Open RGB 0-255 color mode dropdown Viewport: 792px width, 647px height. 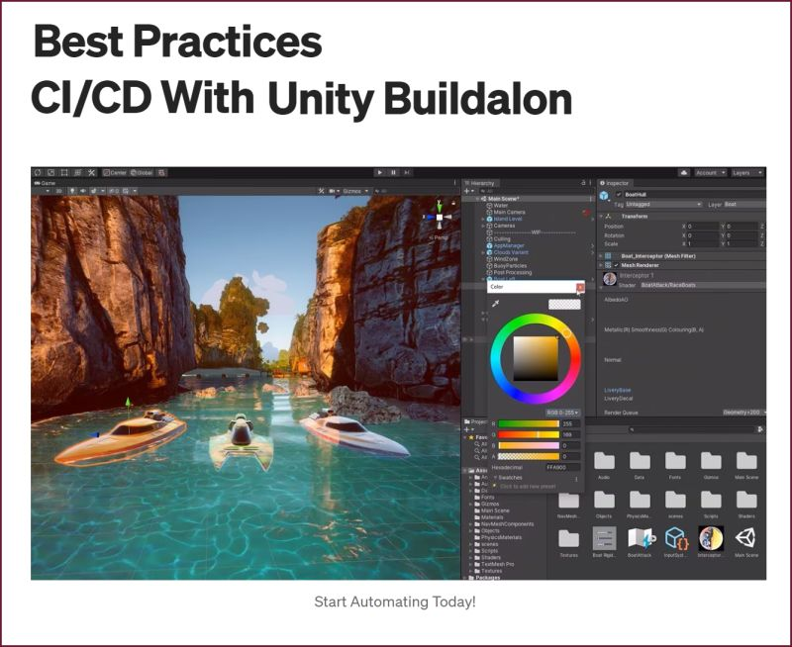[x=562, y=413]
